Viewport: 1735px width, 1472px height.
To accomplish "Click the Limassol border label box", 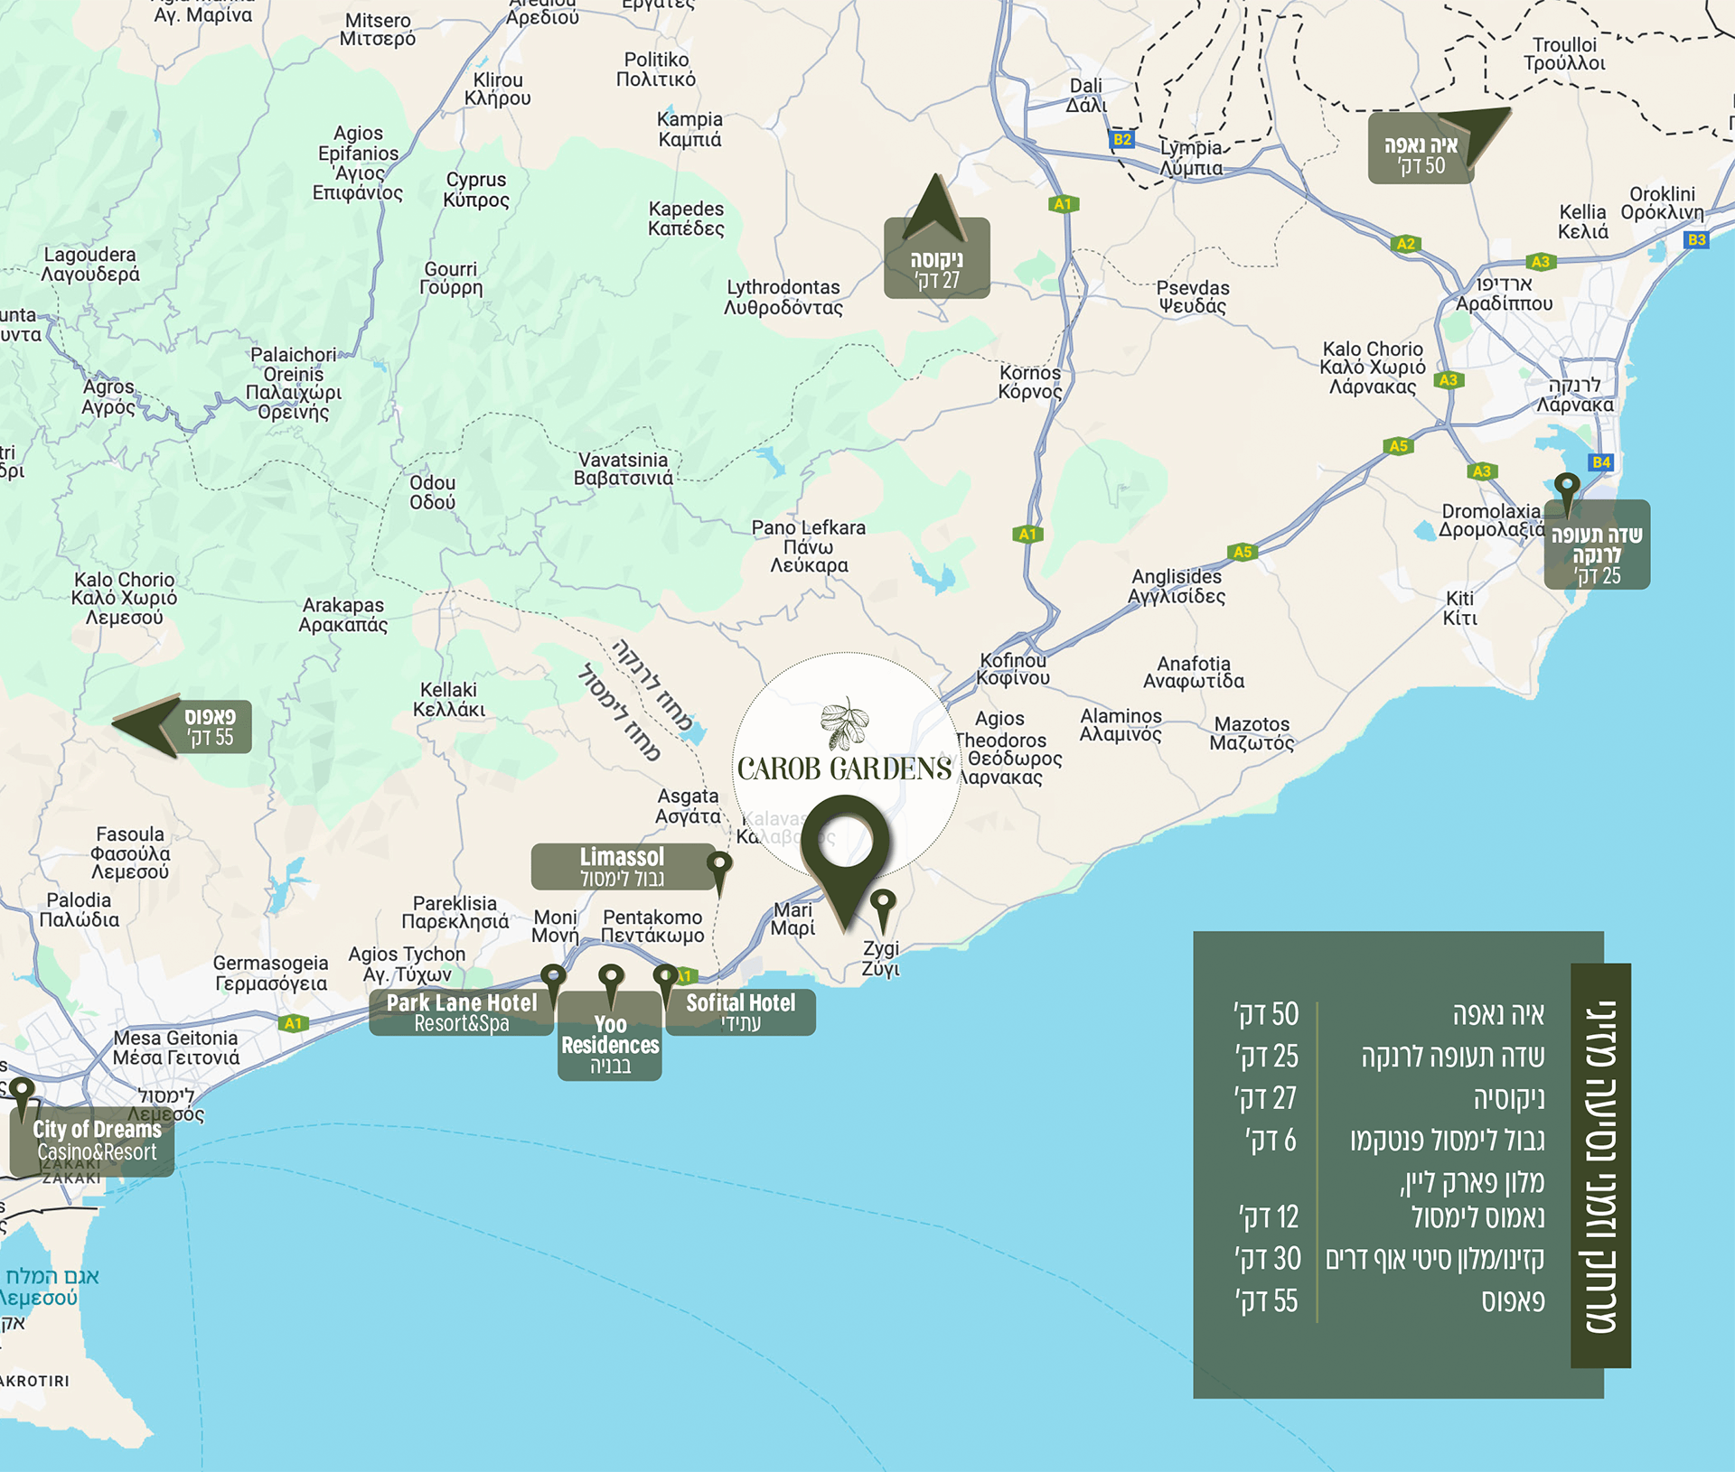I will (622, 867).
